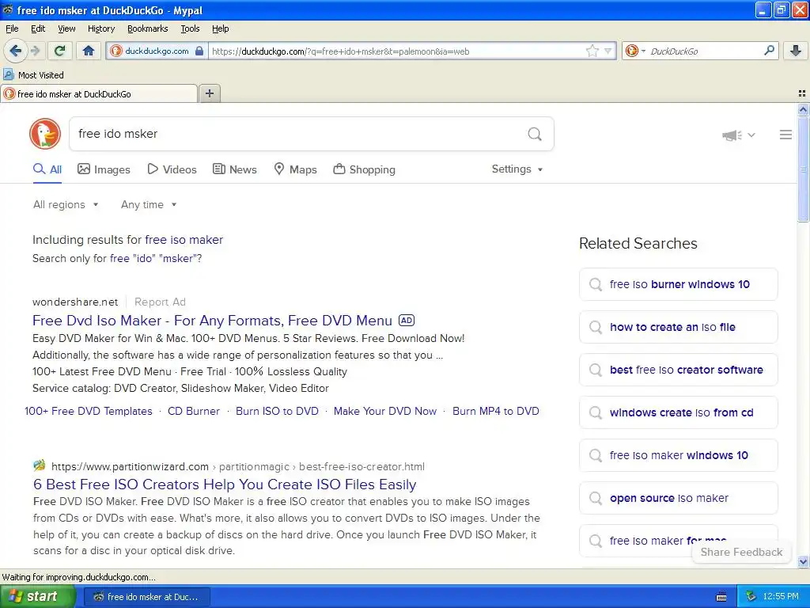Viewport: 810px width, 608px height.
Task: Reload the current page
Action: (60, 51)
